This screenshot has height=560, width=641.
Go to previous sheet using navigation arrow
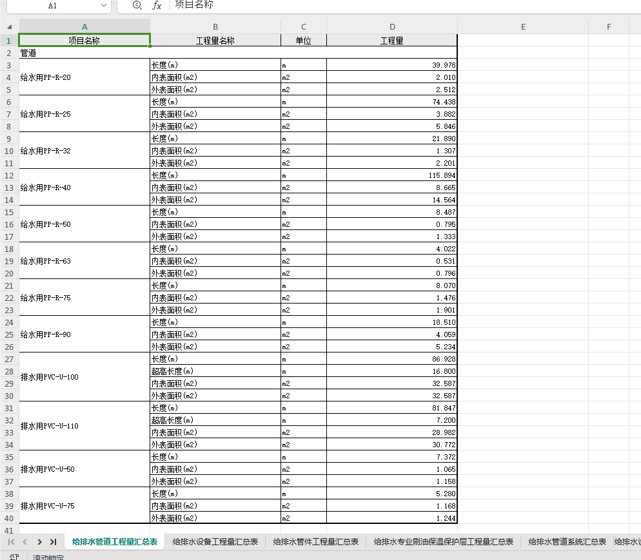coord(25,541)
